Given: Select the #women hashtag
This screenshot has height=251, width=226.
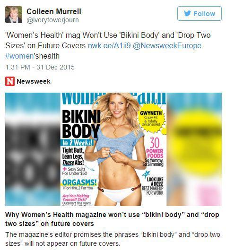Looking at the screenshot, I should 19,56.
